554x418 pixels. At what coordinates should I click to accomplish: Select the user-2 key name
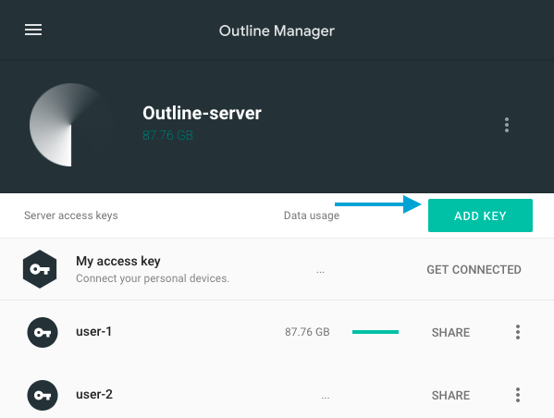[94, 394]
